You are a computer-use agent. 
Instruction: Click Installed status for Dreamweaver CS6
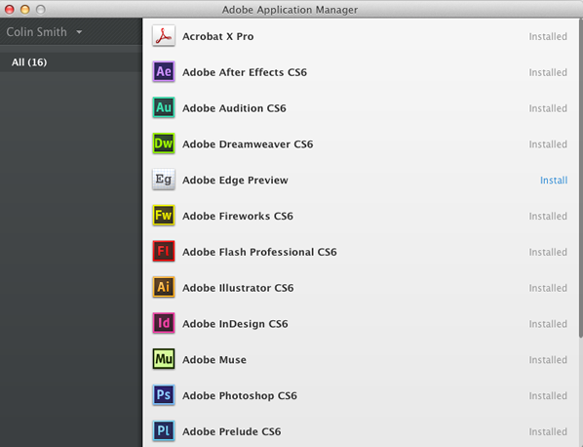(548, 144)
